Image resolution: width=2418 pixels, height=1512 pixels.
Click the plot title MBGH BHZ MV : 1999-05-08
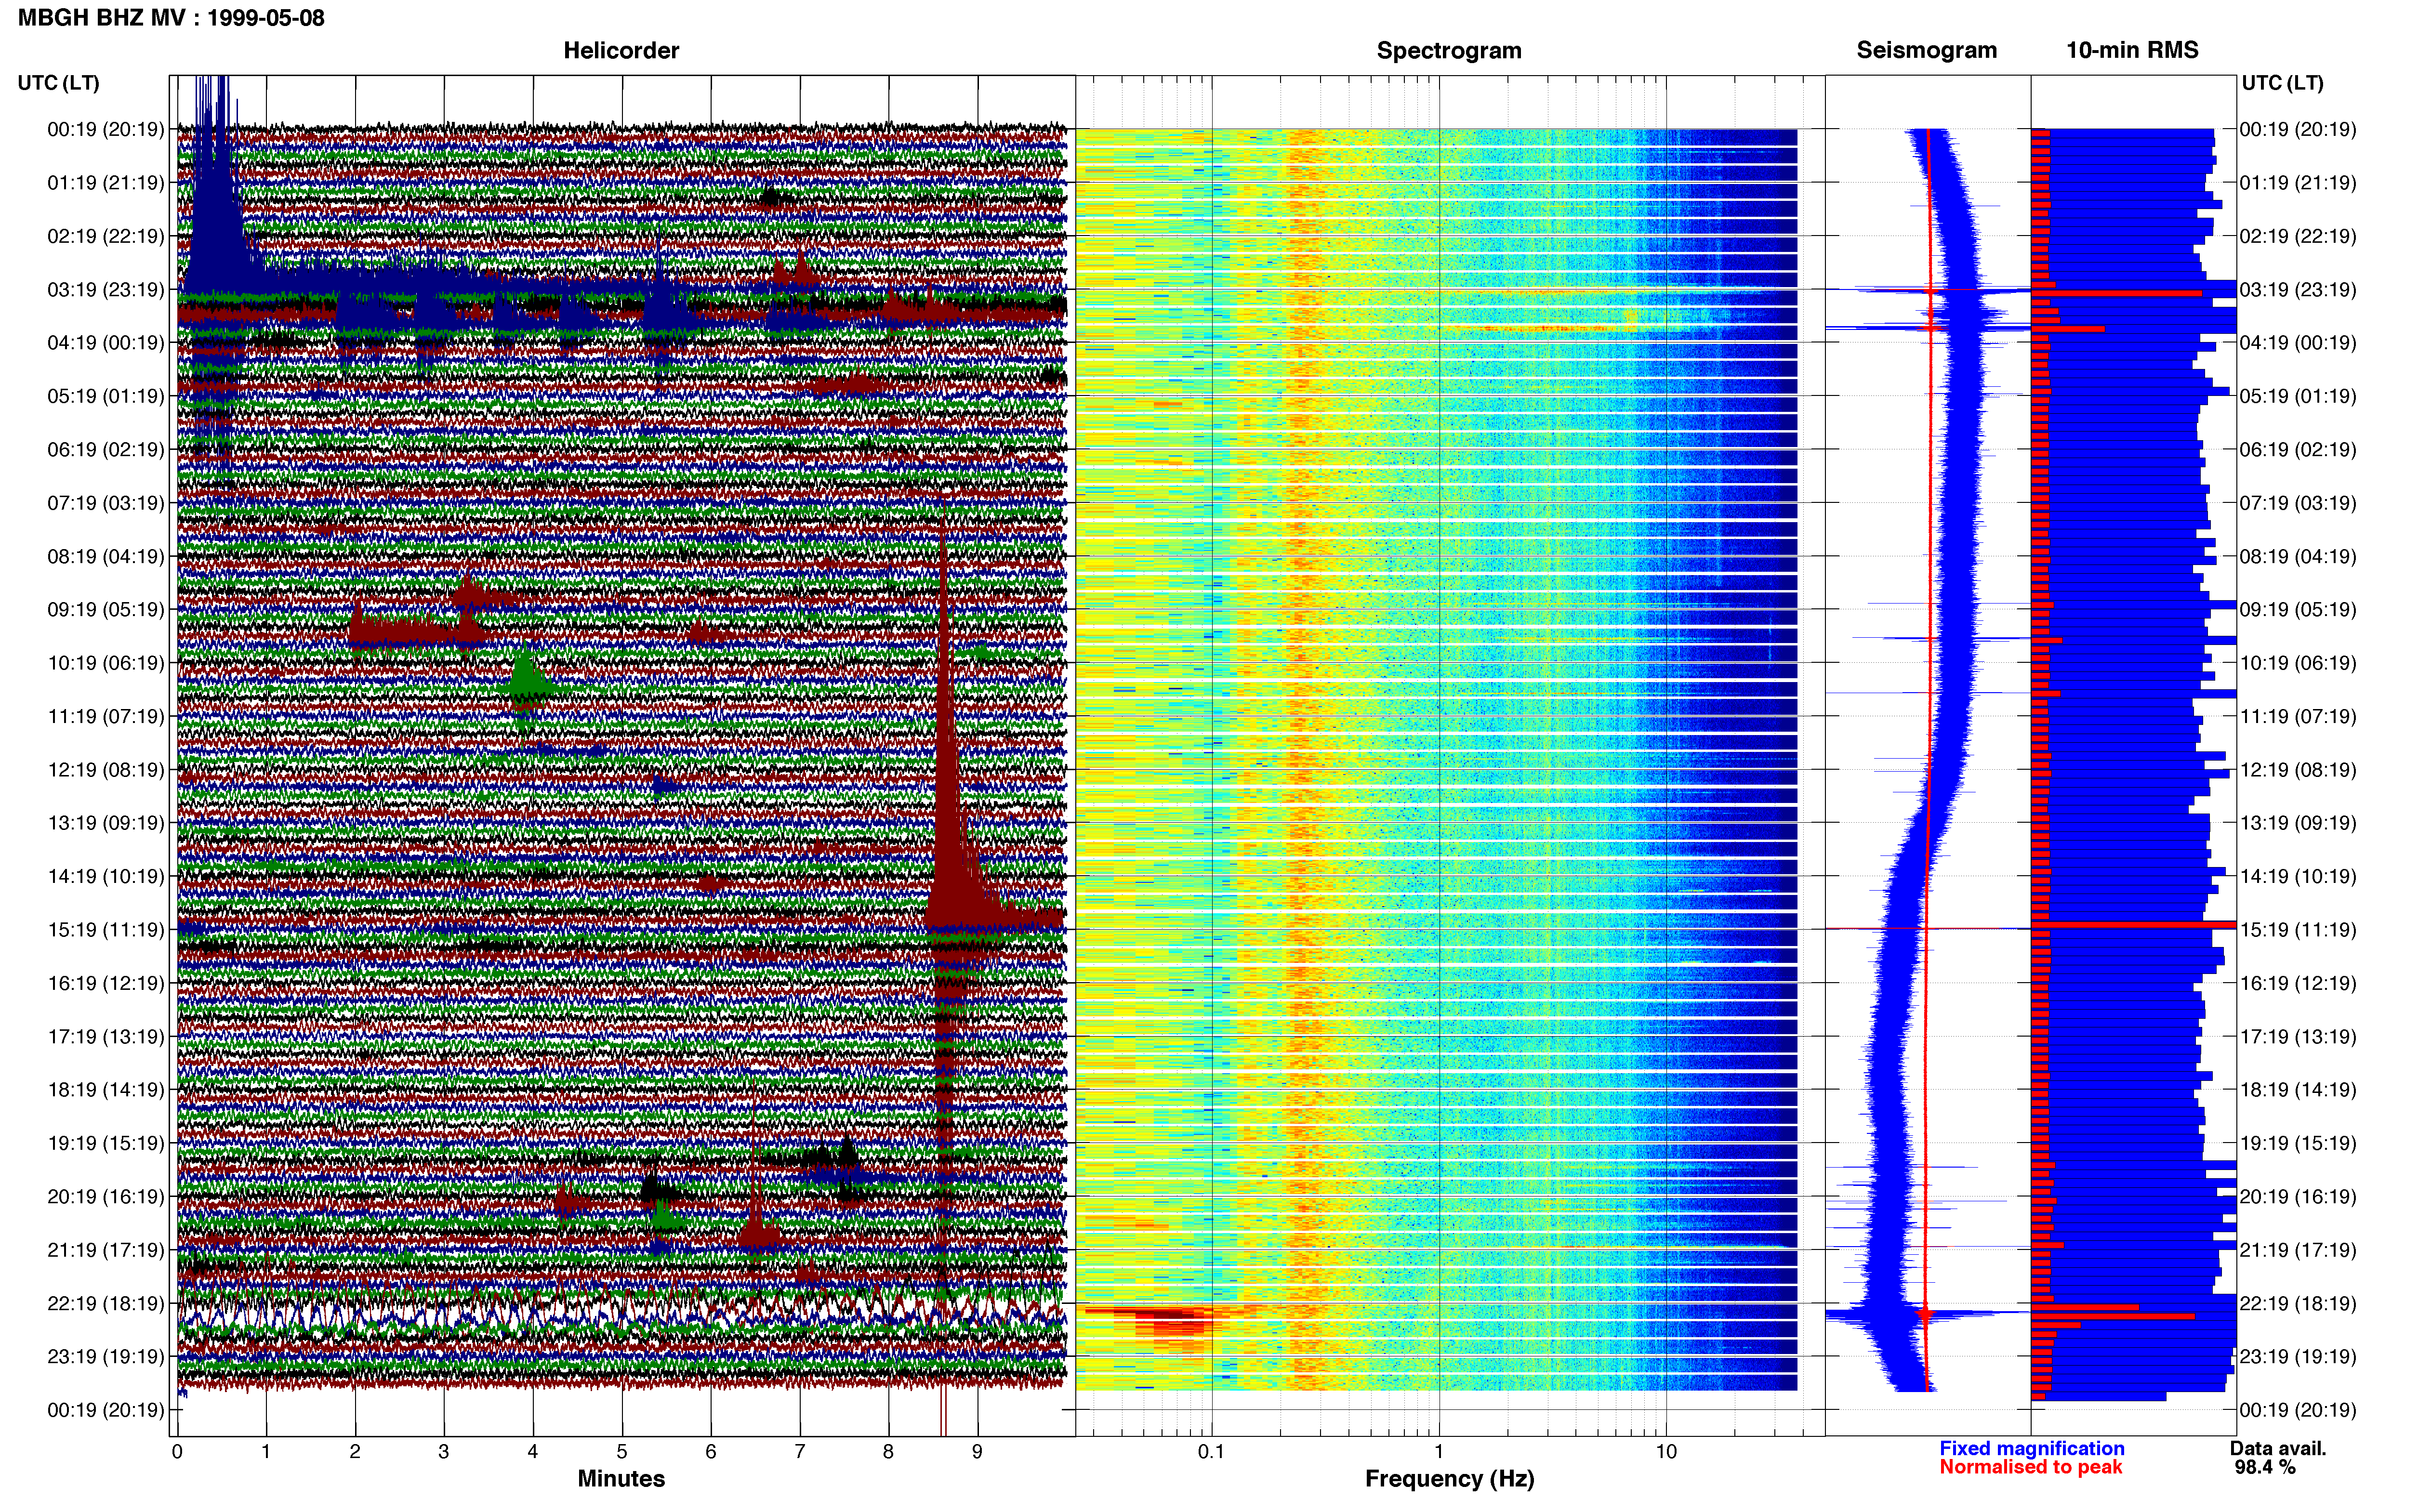(x=171, y=18)
